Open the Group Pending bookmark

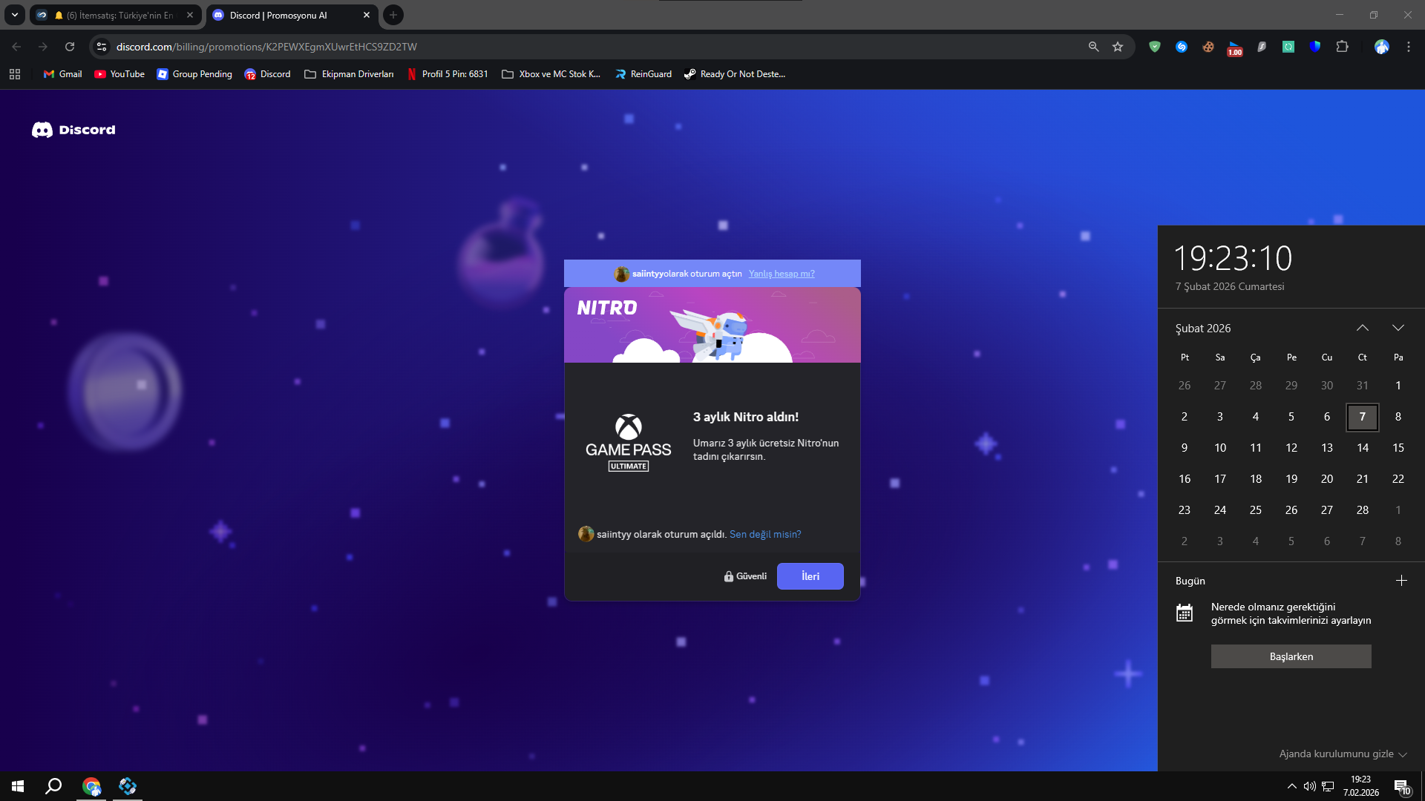point(194,74)
